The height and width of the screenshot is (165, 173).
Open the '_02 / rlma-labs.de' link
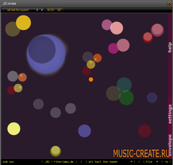[x=59, y=162]
